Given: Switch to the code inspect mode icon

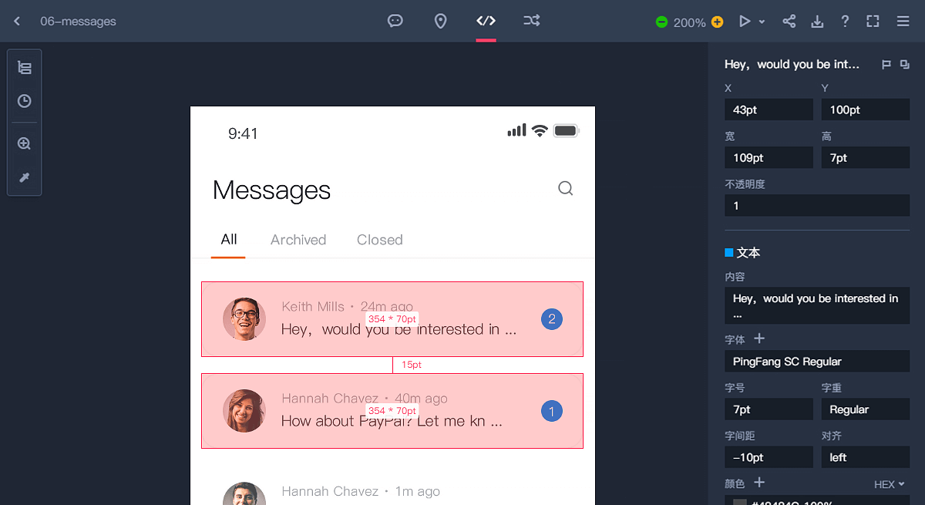Looking at the screenshot, I should pyautogui.click(x=486, y=21).
